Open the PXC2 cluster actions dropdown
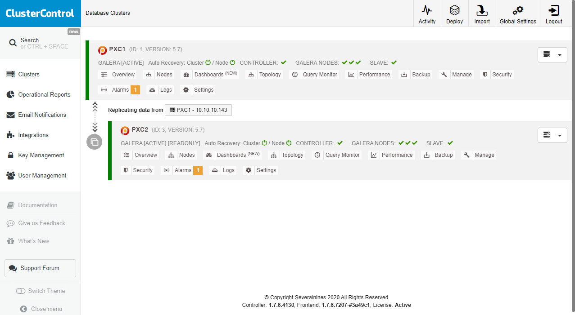Screen dimensions: 575x315 point(552,135)
